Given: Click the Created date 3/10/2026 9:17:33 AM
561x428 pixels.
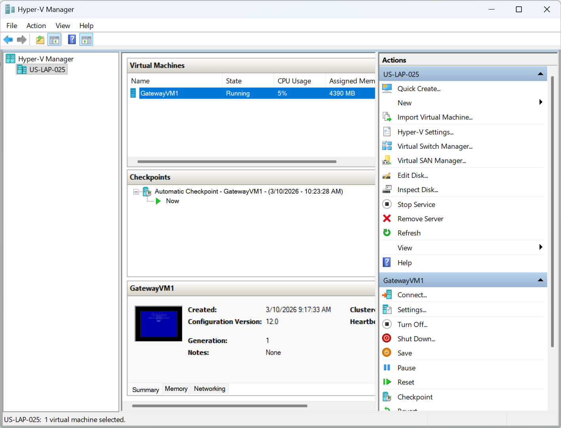Looking at the screenshot, I should 298,310.
